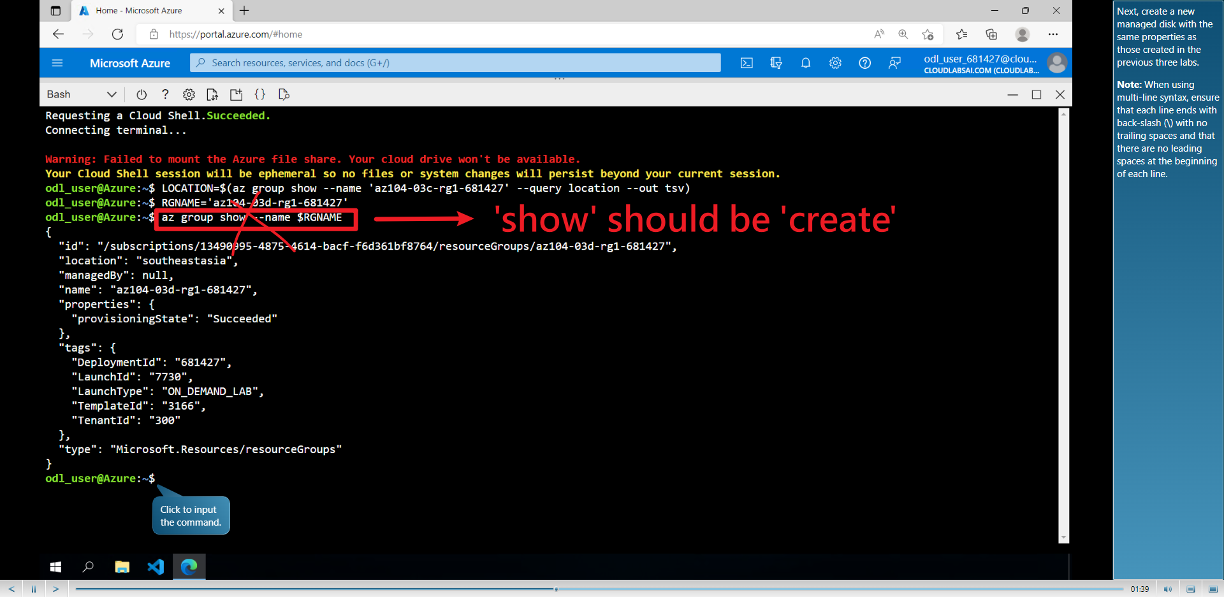Expand the browser profile menu
Screen dimensions: 1224x597
(x=1022, y=34)
